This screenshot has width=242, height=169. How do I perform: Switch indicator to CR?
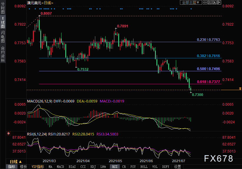pos(124,167)
